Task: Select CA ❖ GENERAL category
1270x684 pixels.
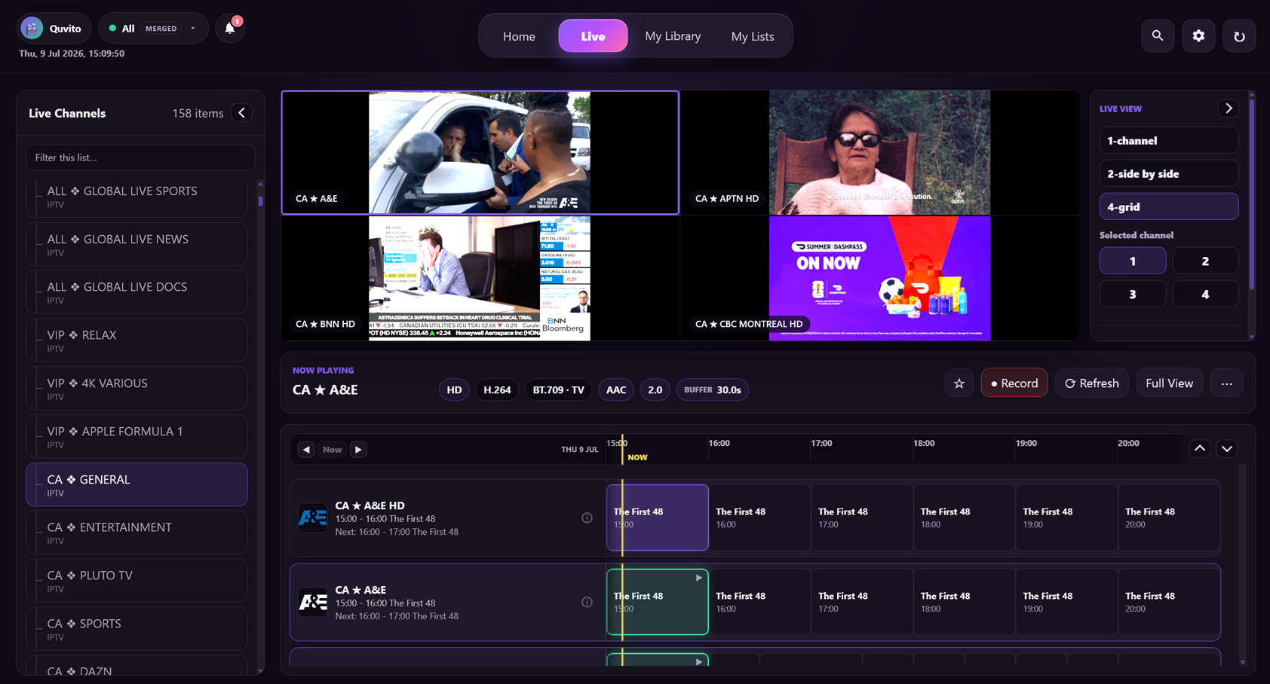Action: coord(137,485)
